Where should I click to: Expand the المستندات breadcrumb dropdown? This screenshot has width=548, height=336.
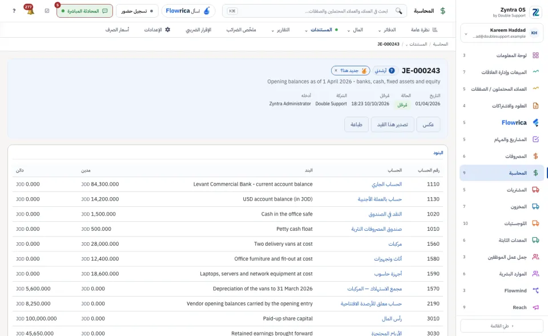tap(416, 44)
